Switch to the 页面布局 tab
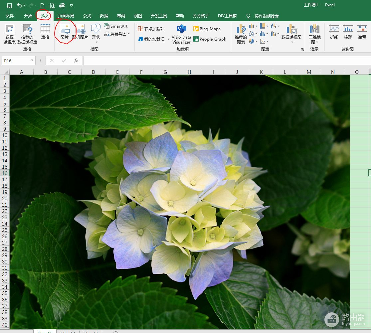Image resolution: width=371 pixels, height=333 pixels. coord(66,16)
